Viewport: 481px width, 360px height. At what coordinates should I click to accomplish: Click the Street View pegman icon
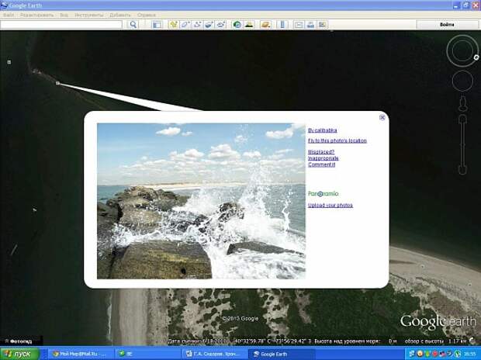pos(462,104)
